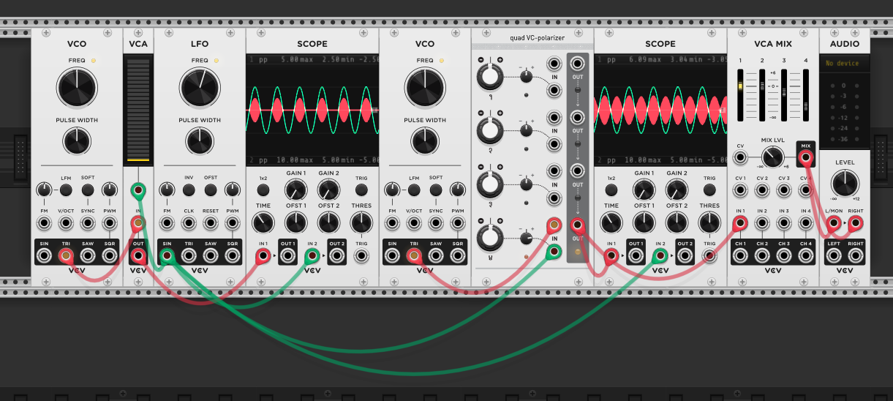The height and width of the screenshot is (401, 893).
Task: Click the OUT 2 jack on second SCOPE
Action: coord(685,256)
